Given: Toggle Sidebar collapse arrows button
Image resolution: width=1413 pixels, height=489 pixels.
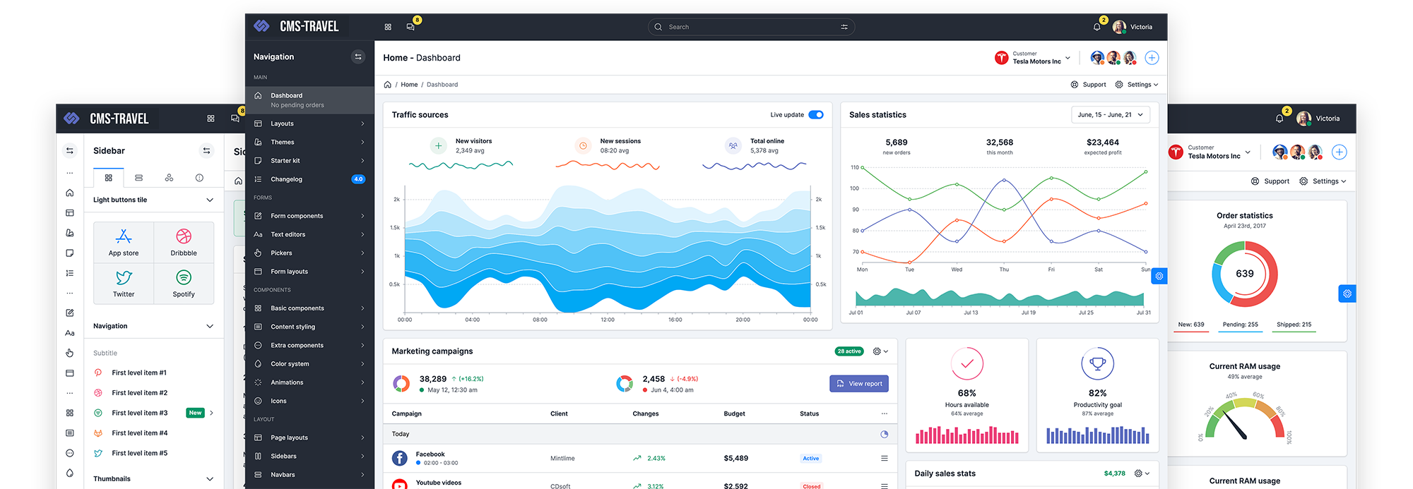Looking at the screenshot, I should click(x=206, y=150).
